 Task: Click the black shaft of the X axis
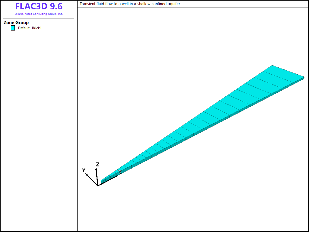(107, 181)
